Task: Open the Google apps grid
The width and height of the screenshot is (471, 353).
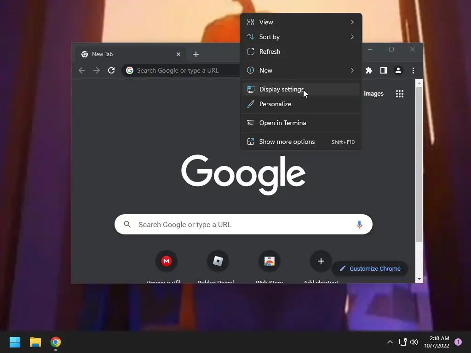Action: point(400,94)
